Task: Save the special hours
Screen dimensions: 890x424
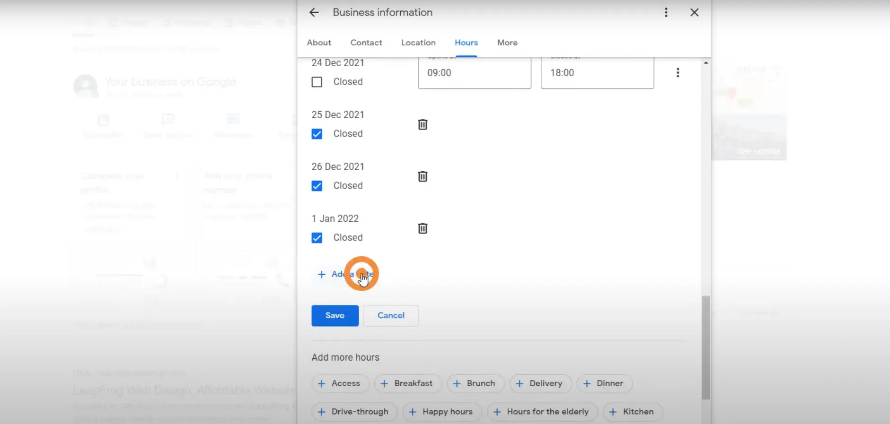Action: click(x=335, y=316)
